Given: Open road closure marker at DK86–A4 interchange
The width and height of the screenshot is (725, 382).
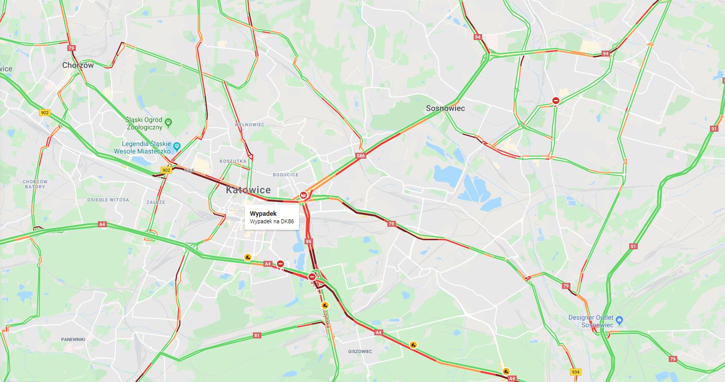Looking at the screenshot, I should click(312, 276).
